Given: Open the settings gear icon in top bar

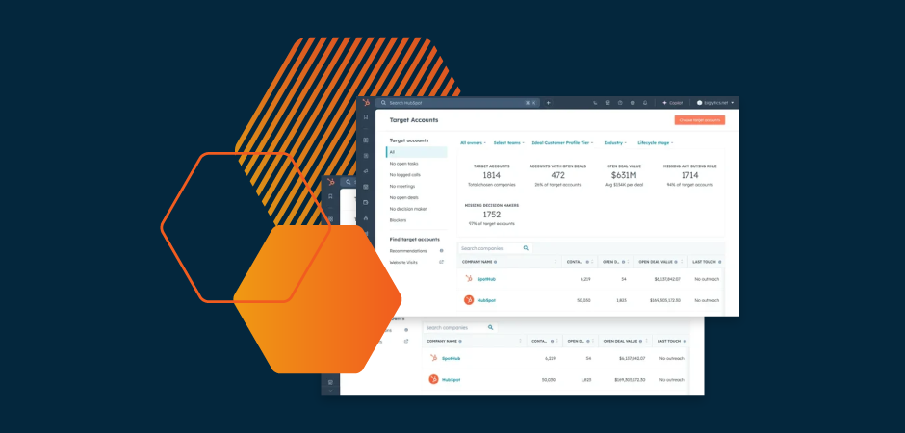Looking at the screenshot, I should point(633,103).
